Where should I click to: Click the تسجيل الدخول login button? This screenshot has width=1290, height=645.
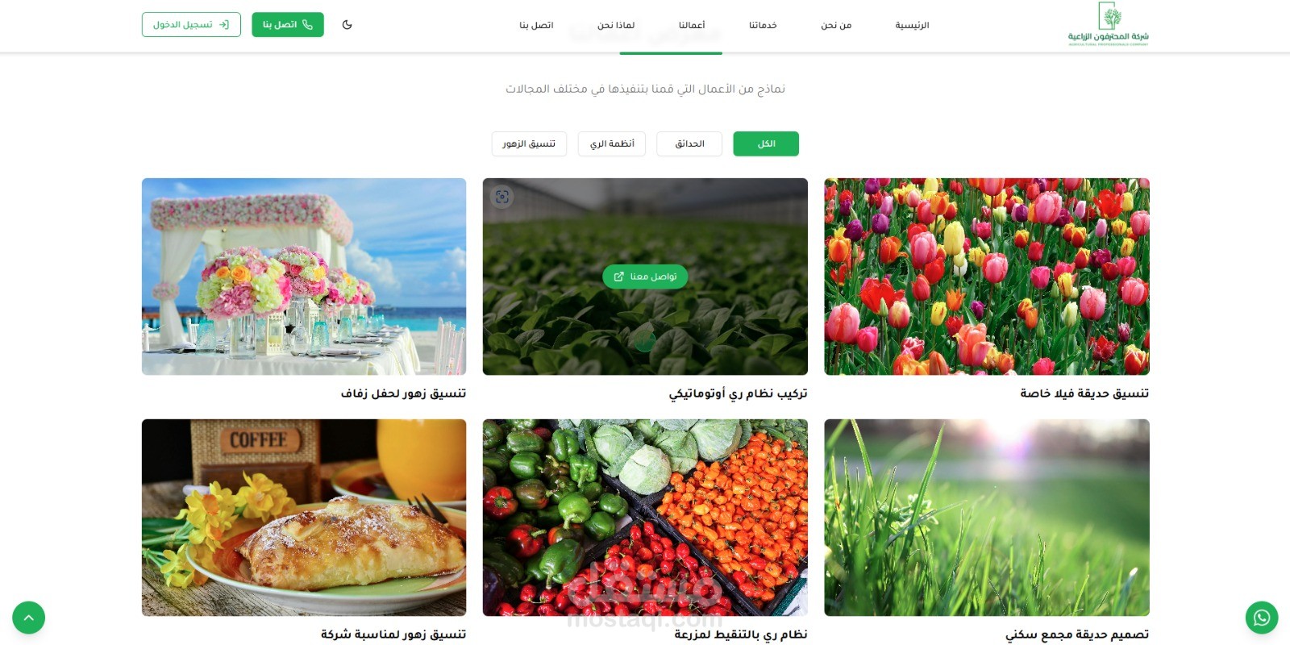tap(191, 25)
